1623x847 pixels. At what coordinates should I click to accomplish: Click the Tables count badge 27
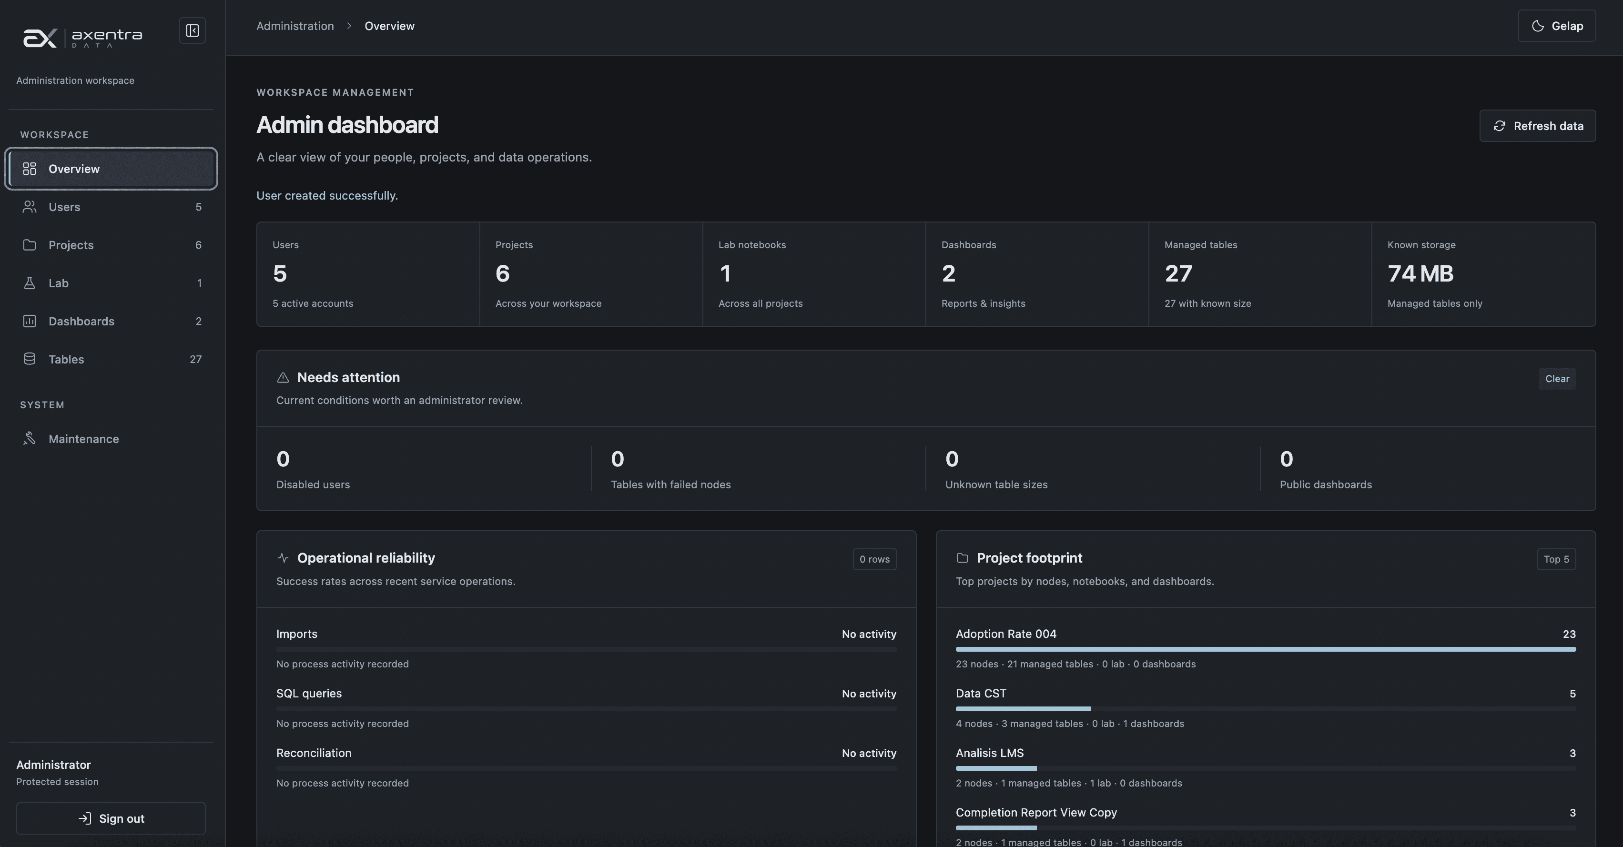195,359
